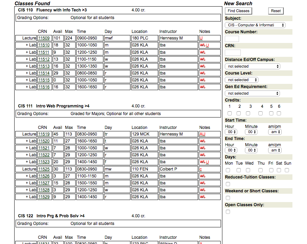Viewport: 307px width, 244px height.
Task: Open CRN 11527 lab link
Action: pos(44,183)
